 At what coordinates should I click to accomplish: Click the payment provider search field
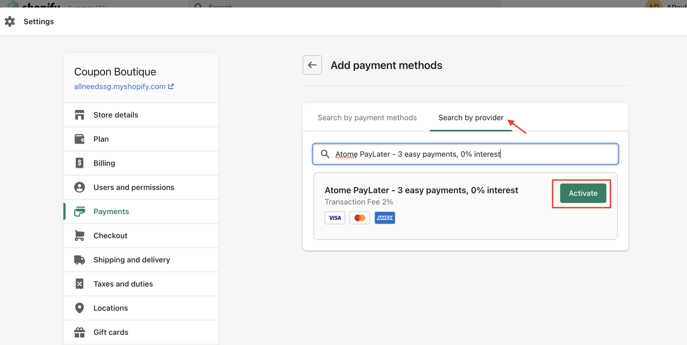coord(465,154)
